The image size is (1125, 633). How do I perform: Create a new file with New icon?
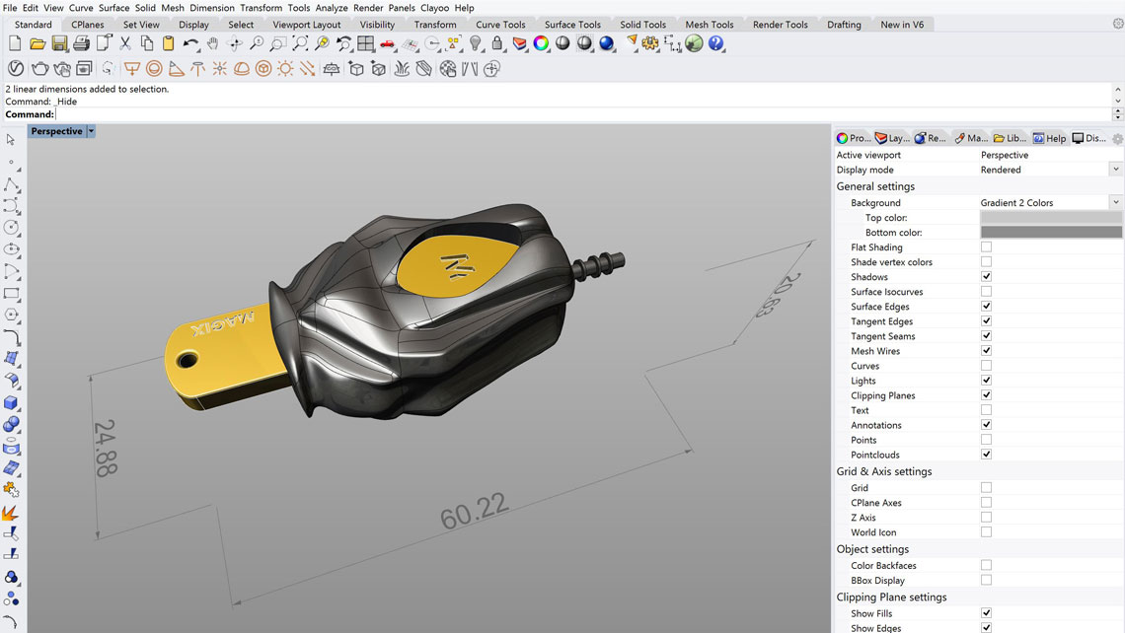(x=15, y=43)
